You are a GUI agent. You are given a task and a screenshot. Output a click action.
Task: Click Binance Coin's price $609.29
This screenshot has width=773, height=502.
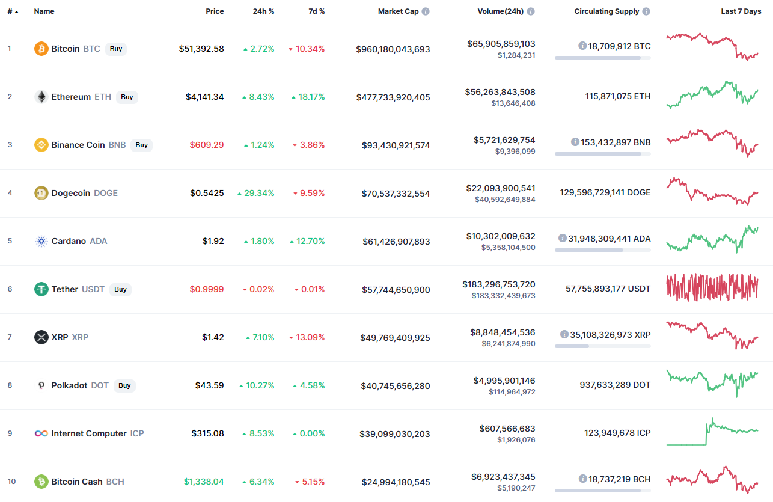[x=207, y=145]
